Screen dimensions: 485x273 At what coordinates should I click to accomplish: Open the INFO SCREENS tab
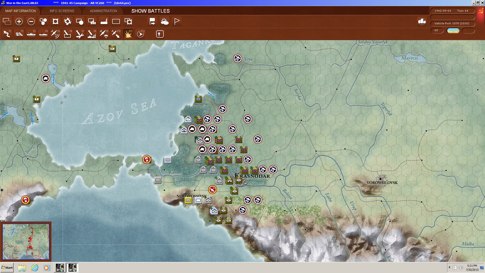pyautogui.click(x=62, y=11)
